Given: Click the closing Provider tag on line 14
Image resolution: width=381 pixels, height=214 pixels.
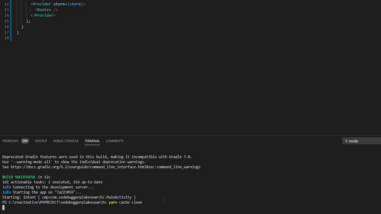Looking at the screenshot, I should pos(44,15).
